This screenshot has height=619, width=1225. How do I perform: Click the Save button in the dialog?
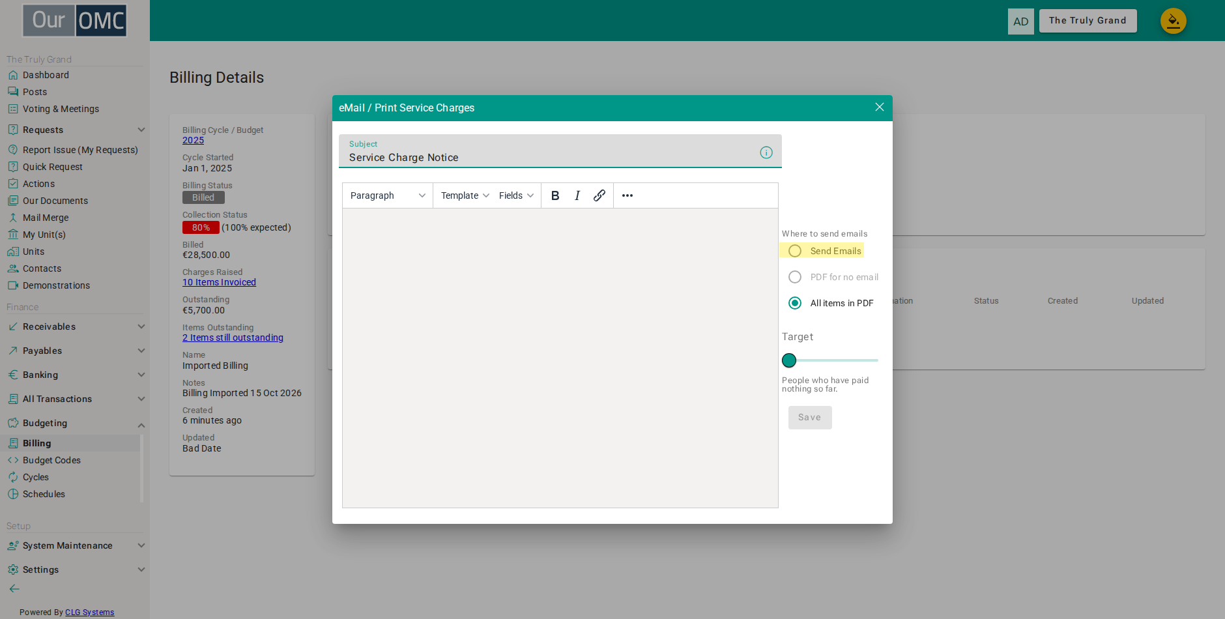810,418
